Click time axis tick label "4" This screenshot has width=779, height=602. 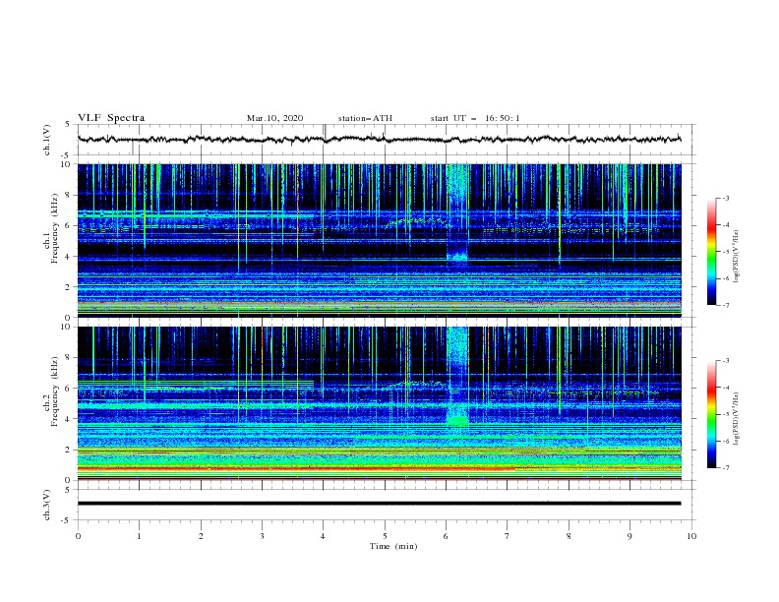pos(323,536)
